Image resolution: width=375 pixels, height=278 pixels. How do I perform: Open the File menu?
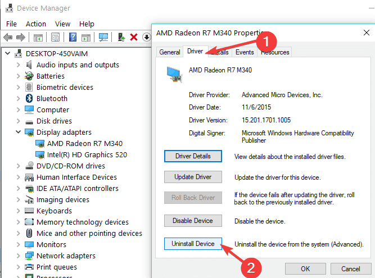tap(11, 24)
